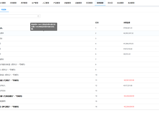Viewport: 159px width, 119px height.
Task: Select the active 财务管理 menu
Action: point(100,3)
